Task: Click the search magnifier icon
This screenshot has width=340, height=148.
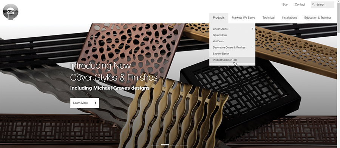Action: click(x=314, y=4)
